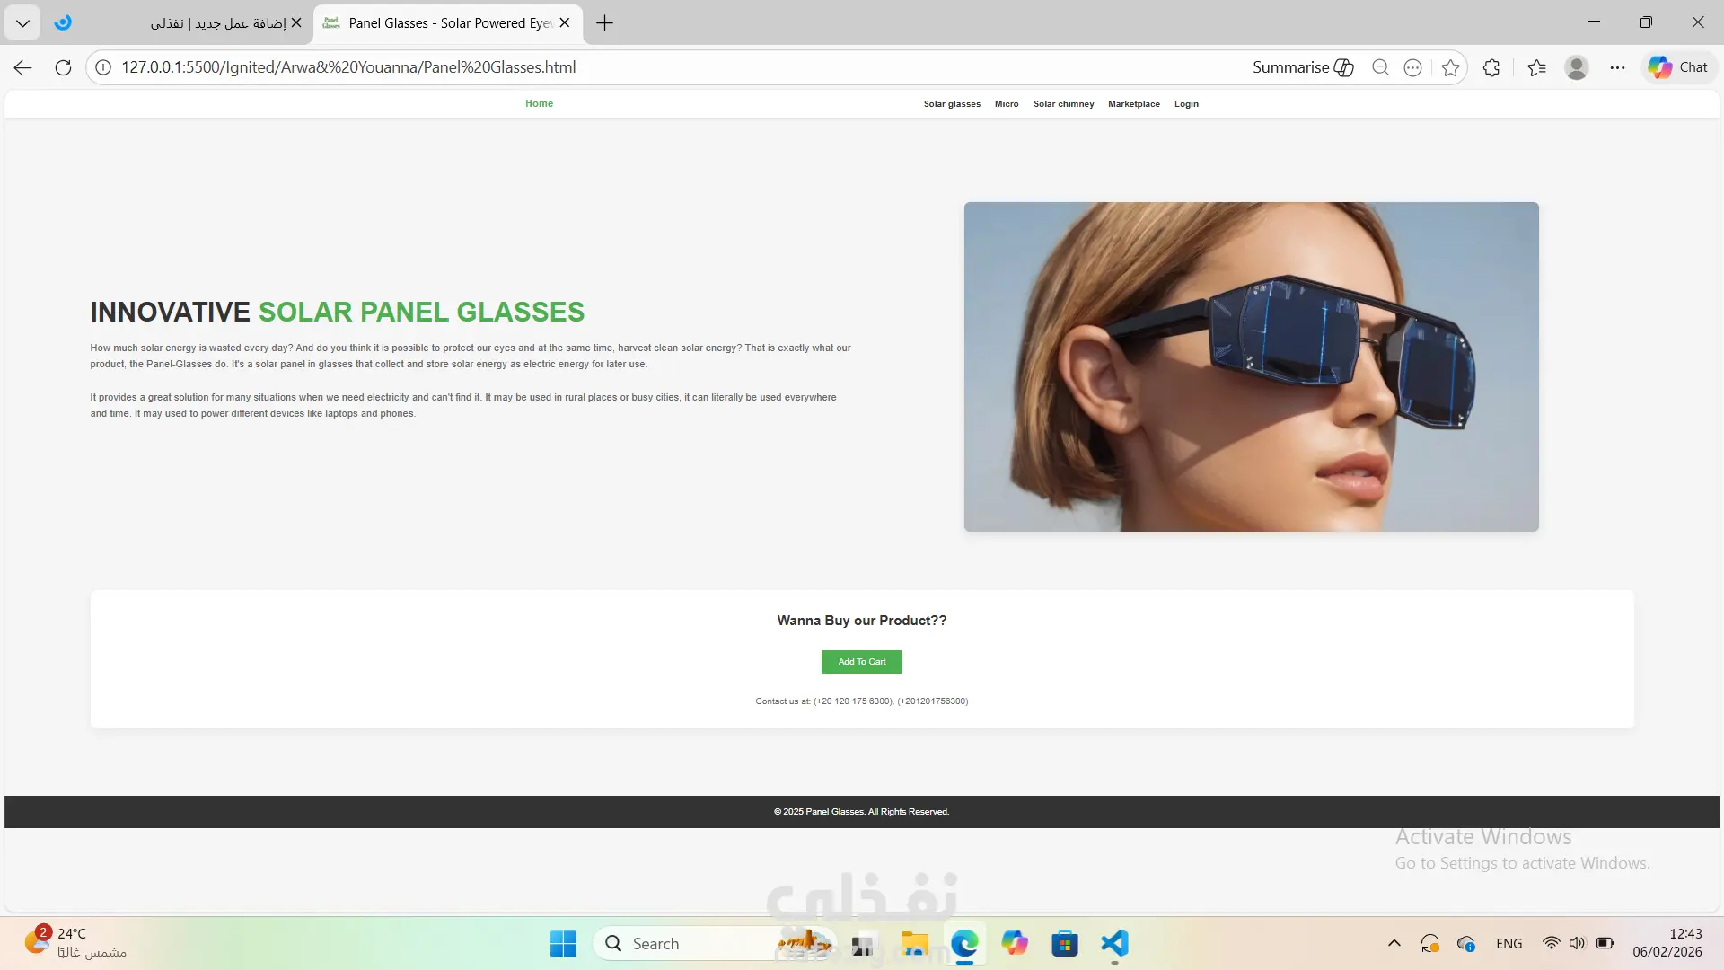
Task: Click the zoom out magnifier icon
Action: [1380, 67]
